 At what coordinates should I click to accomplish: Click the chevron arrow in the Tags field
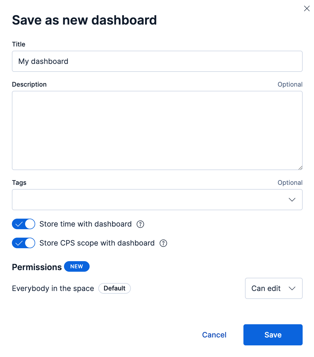click(x=292, y=200)
